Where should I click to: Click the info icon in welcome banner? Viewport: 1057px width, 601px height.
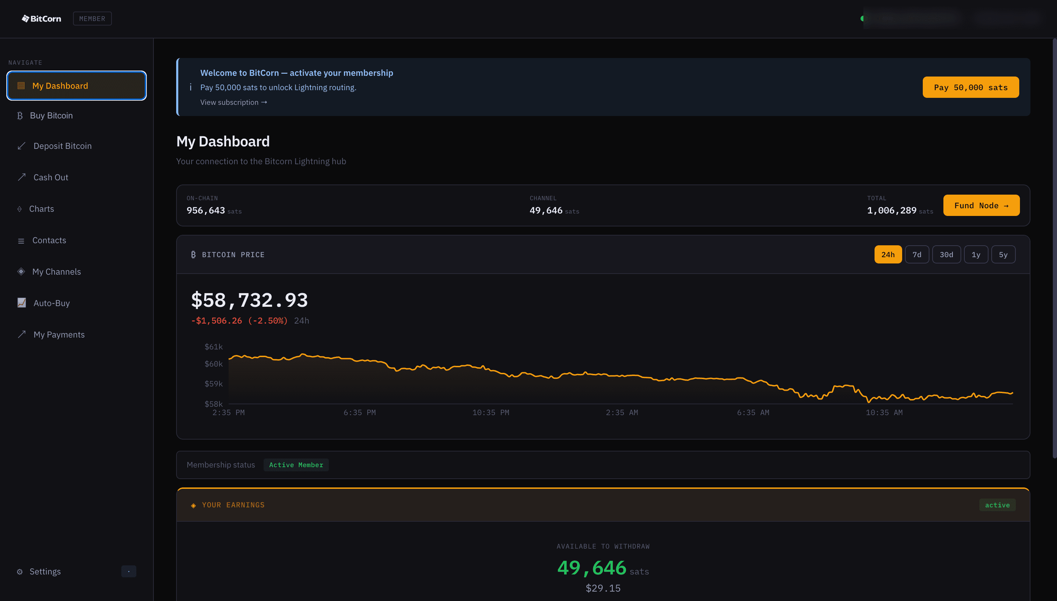[x=190, y=87]
